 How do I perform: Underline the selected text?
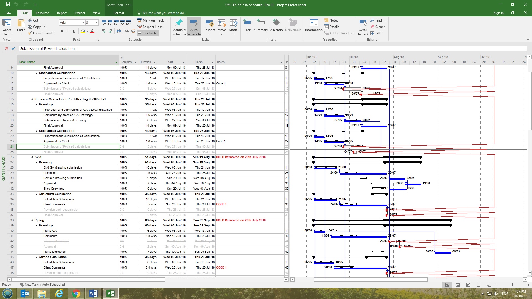click(x=74, y=31)
